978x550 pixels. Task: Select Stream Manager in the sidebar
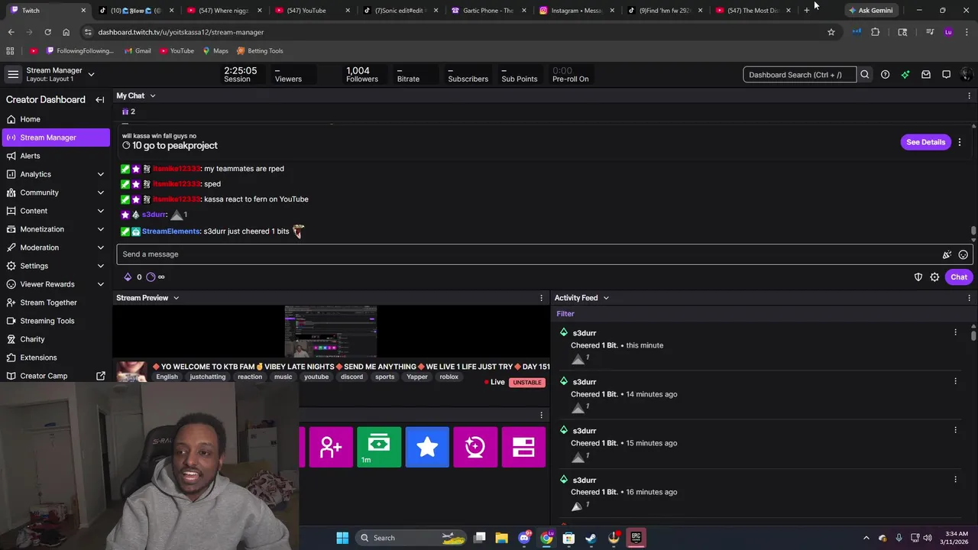[x=55, y=137]
